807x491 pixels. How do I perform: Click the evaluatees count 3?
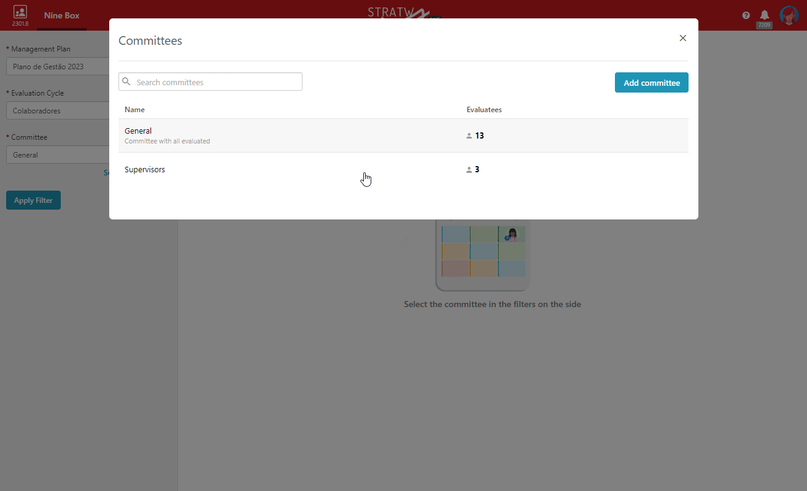click(477, 169)
